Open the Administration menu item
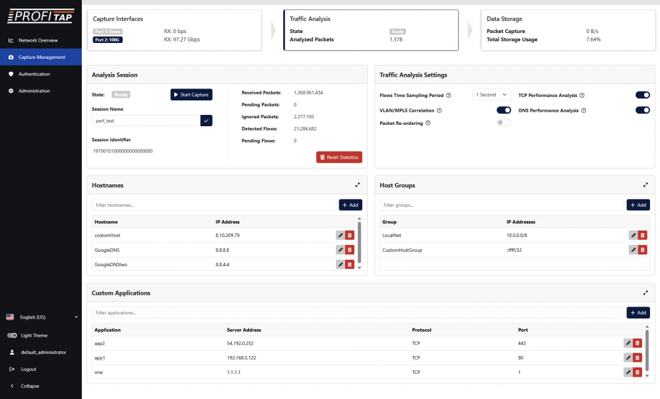This screenshot has width=660, height=399. tap(34, 91)
